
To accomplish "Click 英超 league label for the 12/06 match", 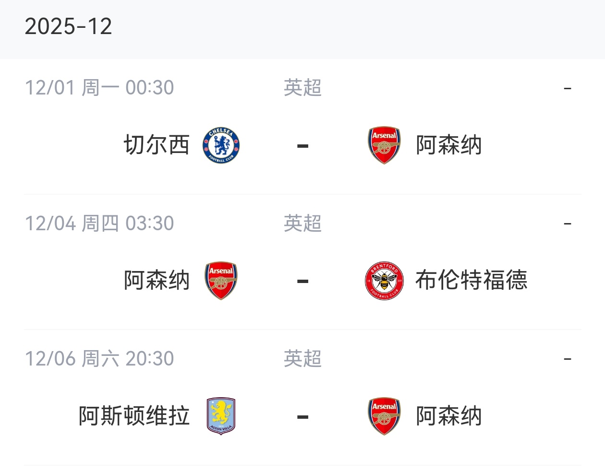I will coord(302,359).
